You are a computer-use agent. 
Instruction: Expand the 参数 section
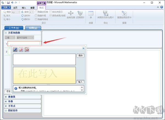tap(6, 101)
